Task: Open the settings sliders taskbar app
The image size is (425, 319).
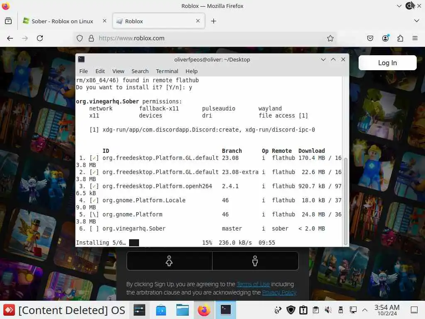Action: click(139, 310)
